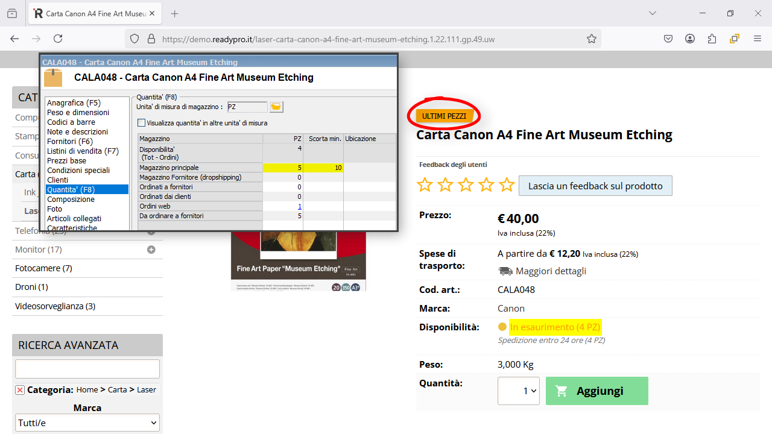Viewport: 772px width, 434px height.
Task: View site security padlock info
Action: pyautogui.click(x=151, y=39)
